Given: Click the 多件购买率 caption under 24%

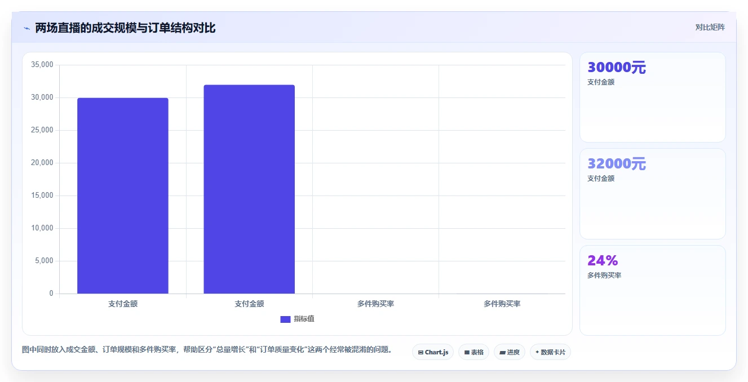Looking at the screenshot, I should (604, 276).
